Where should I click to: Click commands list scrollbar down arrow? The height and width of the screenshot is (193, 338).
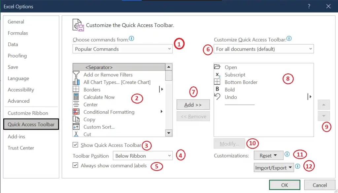point(169,133)
